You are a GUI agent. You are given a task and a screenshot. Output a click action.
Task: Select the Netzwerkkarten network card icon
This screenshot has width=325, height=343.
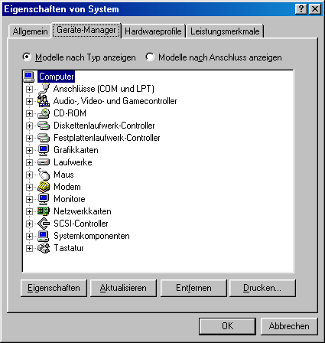click(x=44, y=211)
